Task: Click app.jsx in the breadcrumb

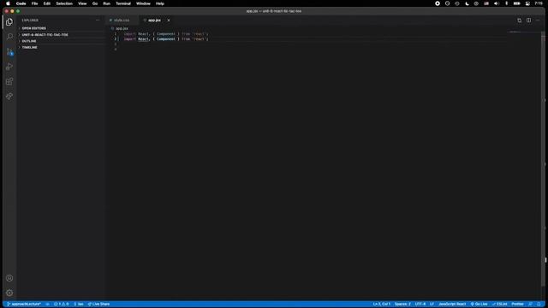Action: pyautogui.click(x=122, y=28)
